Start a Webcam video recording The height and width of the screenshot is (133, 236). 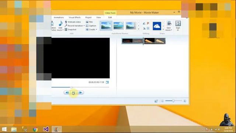click(73, 22)
